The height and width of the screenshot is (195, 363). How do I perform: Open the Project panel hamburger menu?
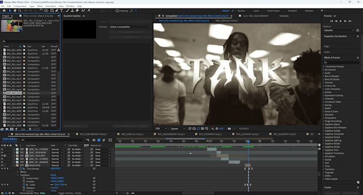coord(12,16)
